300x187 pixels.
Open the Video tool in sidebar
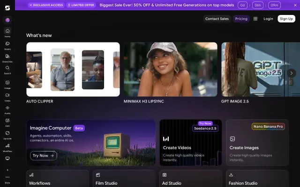(x=7, y=97)
